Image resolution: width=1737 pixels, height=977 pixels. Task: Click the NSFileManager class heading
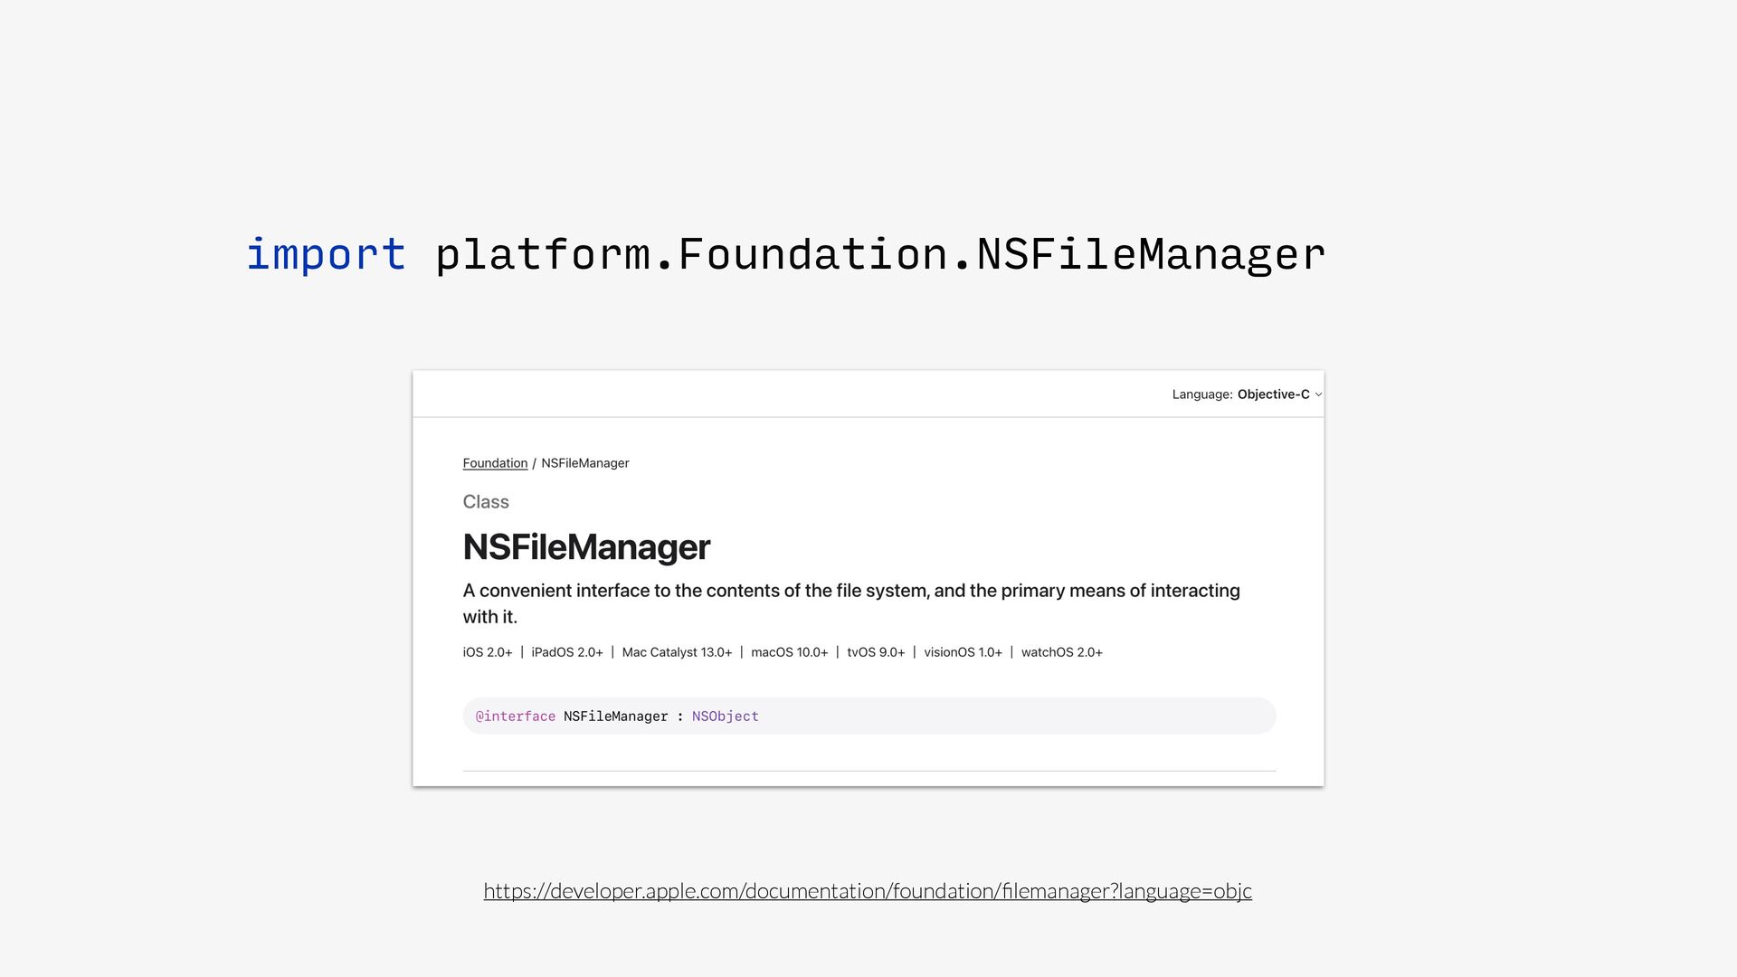586,547
